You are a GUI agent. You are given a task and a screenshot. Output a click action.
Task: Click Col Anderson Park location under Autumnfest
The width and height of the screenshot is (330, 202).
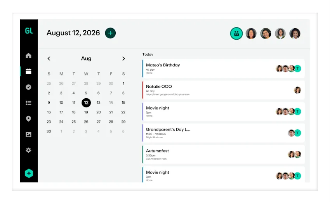point(156,159)
